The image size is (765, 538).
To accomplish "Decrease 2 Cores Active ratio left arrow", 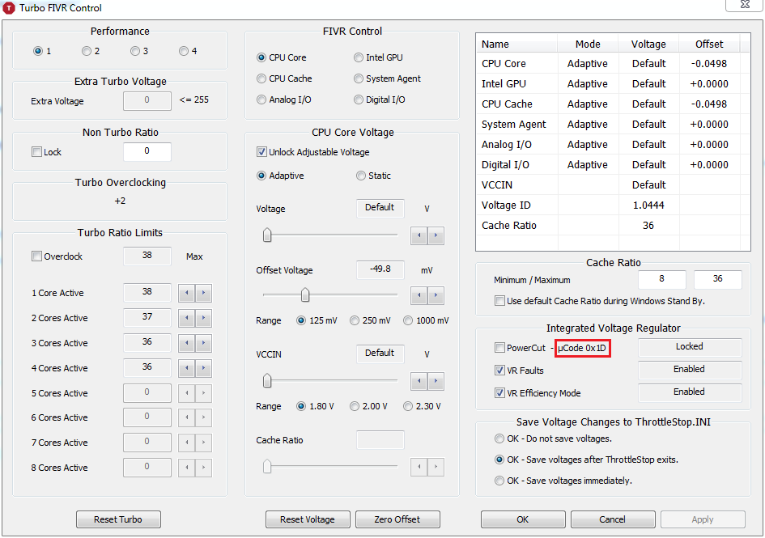I will pos(187,318).
